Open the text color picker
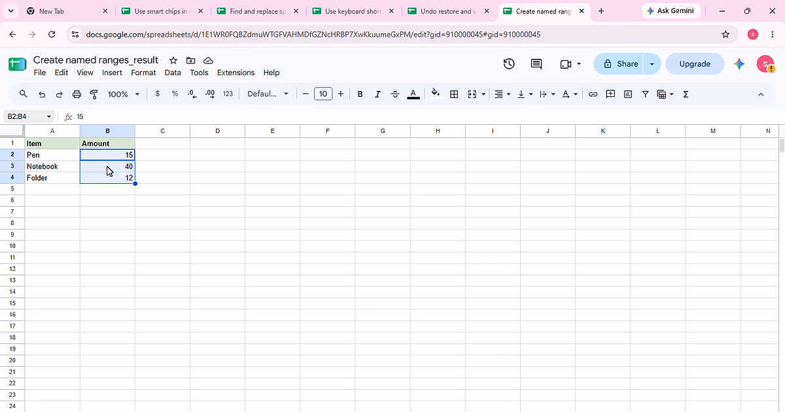The image size is (785, 412). (413, 94)
